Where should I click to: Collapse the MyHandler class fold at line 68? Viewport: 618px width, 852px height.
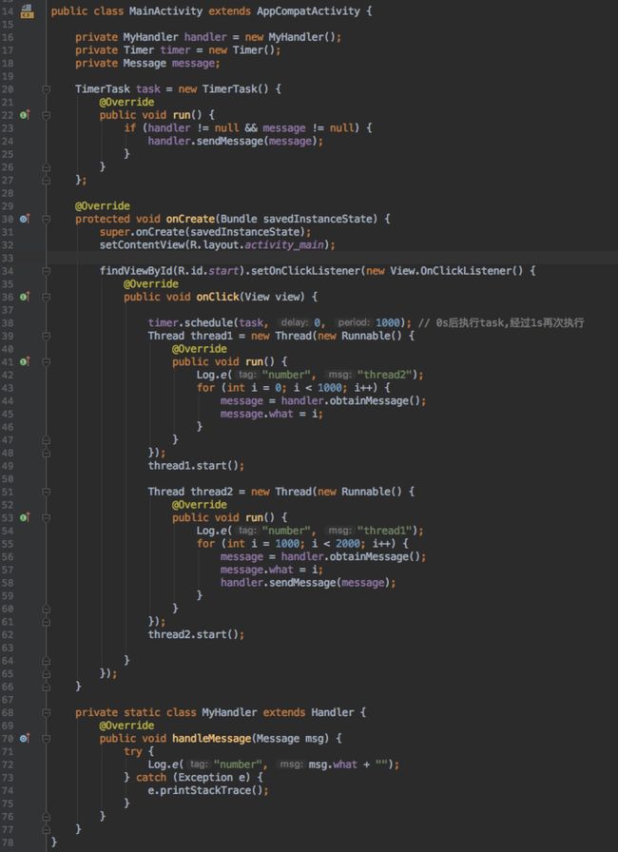click(x=47, y=712)
